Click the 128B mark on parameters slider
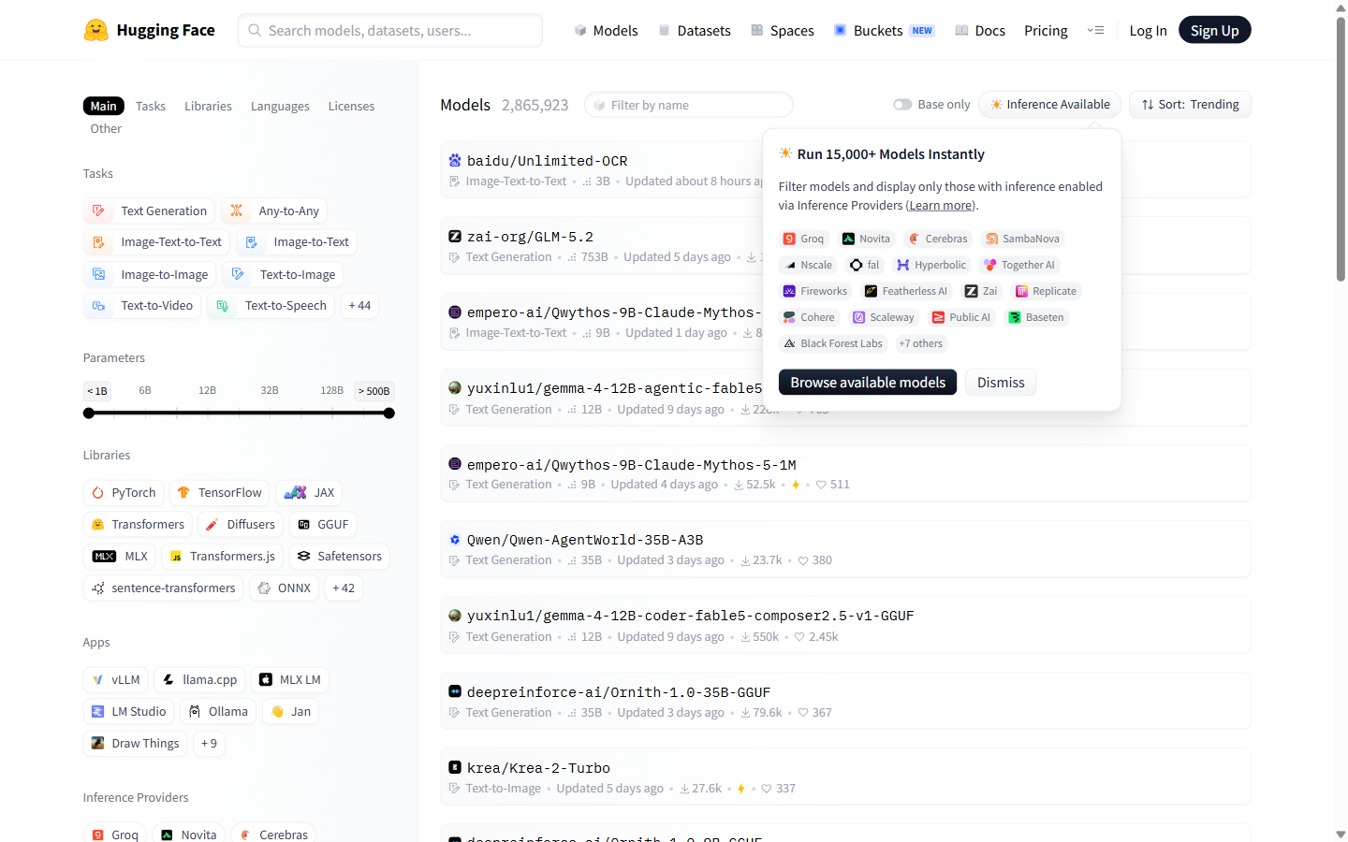The height and width of the screenshot is (842, 1348). point(331,391)
